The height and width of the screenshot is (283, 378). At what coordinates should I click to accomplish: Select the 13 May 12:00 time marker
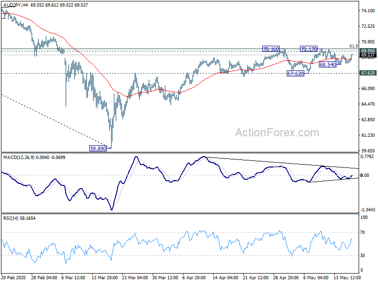click(347, 278)
